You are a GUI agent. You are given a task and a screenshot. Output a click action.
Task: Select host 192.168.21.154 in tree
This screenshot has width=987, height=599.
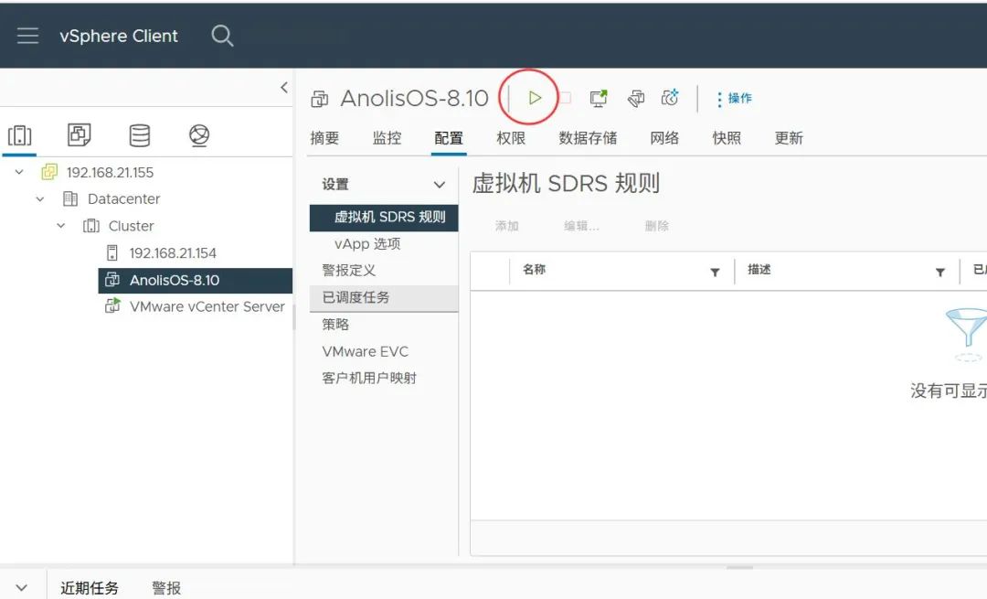(173, 252)
